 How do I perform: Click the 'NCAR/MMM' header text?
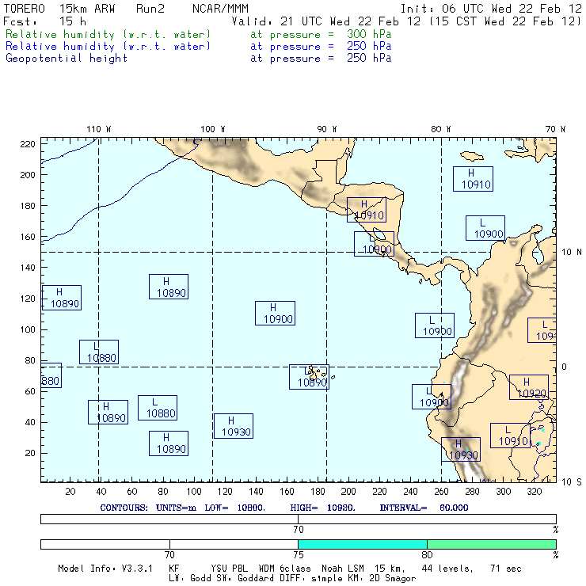(220, 9)
